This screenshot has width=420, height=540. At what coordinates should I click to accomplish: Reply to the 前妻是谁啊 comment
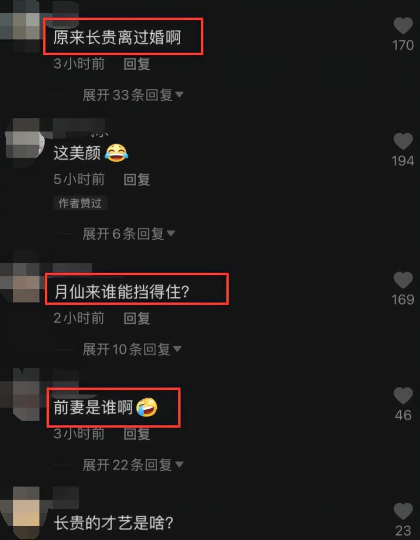[x=137, y=433]
